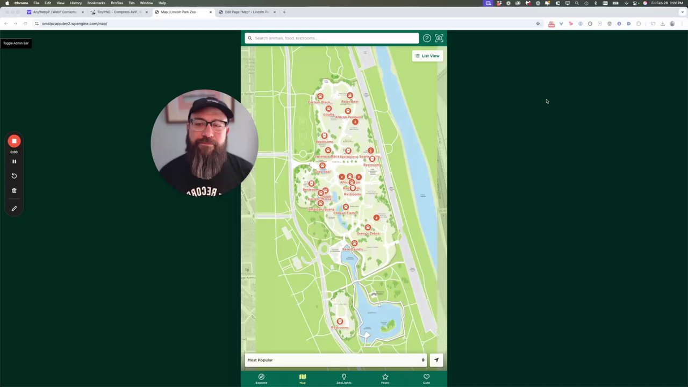Stop the screen recording
This screenshot has height=387, width=688.
pos(14,141)
